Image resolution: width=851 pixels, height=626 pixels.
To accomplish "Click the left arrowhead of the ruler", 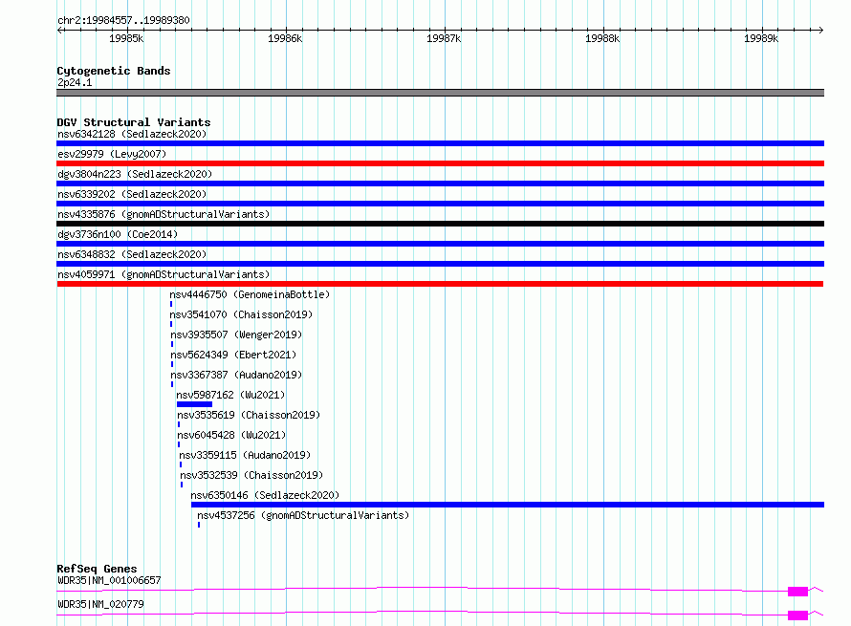I will click(59, 30).
